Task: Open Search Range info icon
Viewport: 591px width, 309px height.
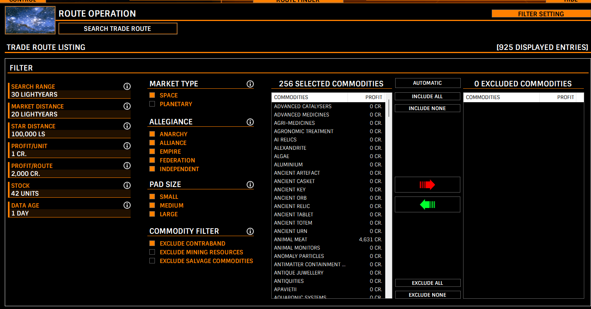Action: 127,86
